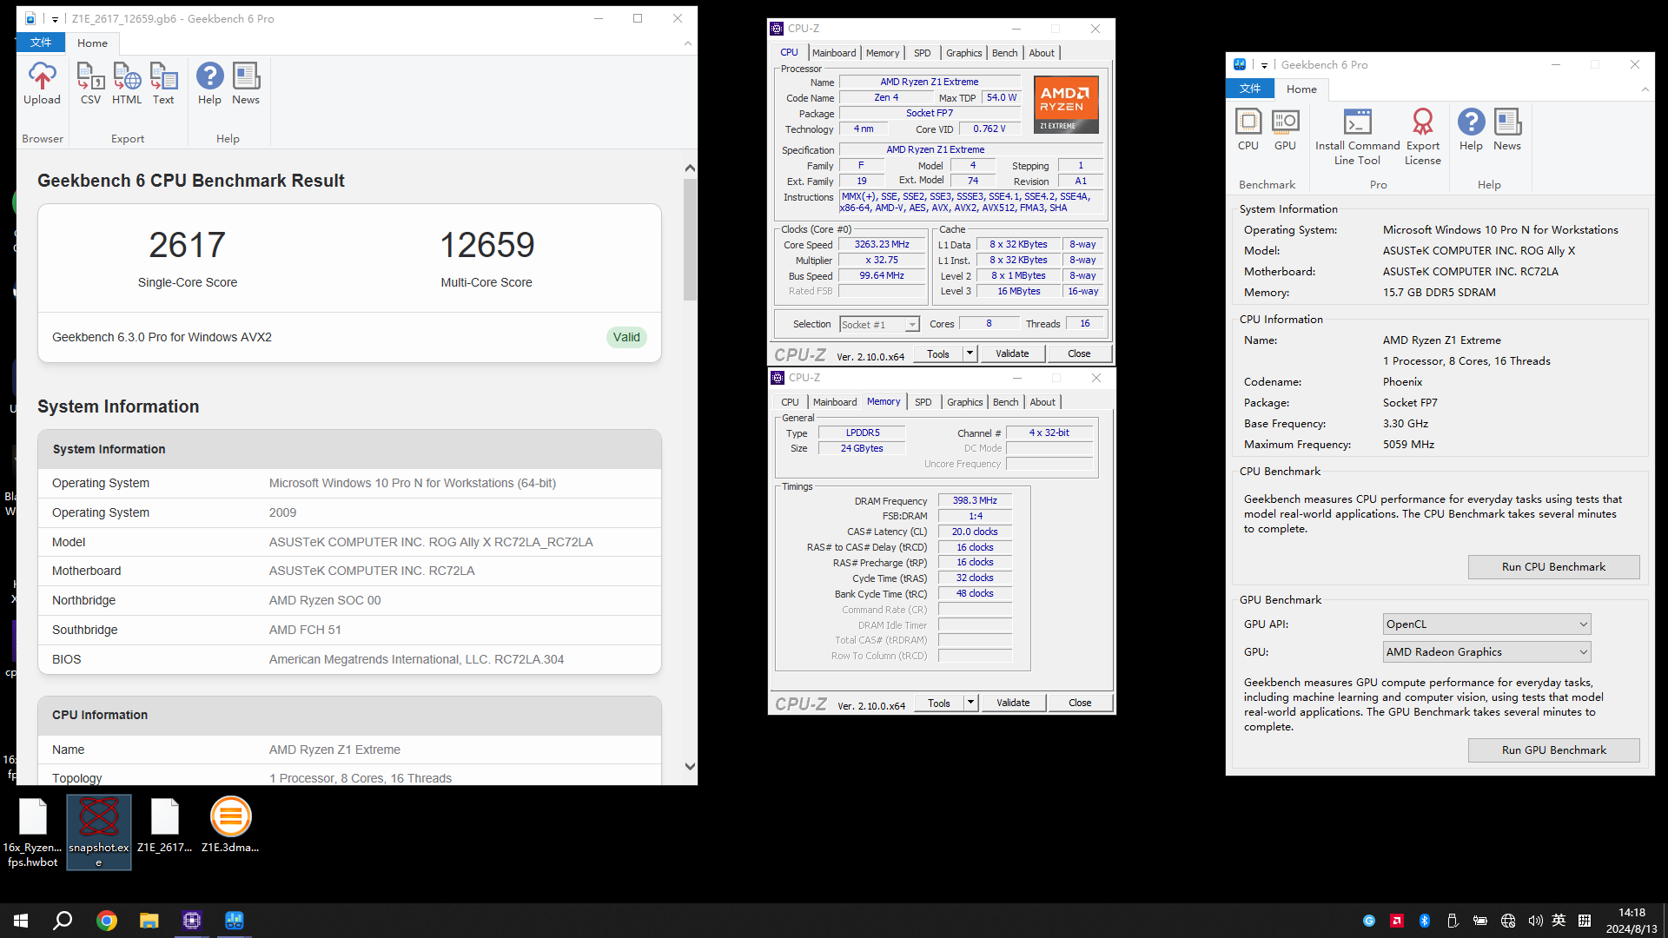Click Tools button in lower CPU-Z window
The height and width of the screenshot is (938, 1668).
coord(938,703)
